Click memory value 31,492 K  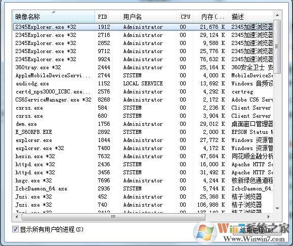point(213,172)
